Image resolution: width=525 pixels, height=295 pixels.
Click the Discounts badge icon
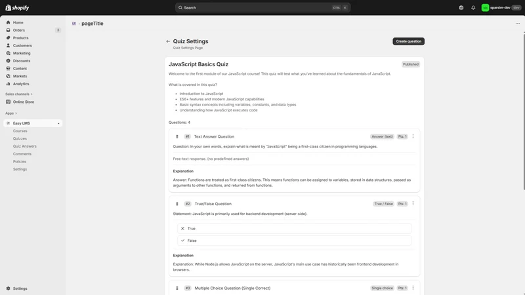point(8,61)
